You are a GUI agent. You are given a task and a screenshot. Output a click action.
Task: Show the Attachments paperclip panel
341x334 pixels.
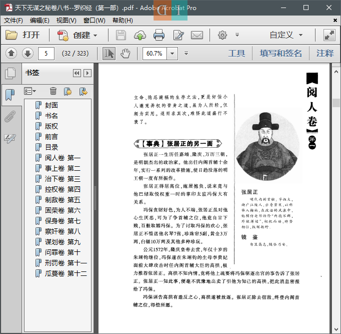pos(10,116)
